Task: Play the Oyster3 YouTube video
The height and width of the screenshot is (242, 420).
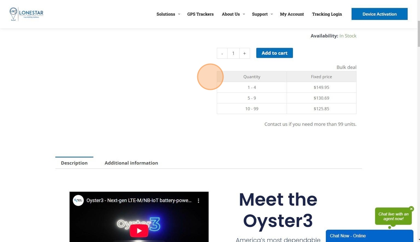Action: [x=139, y=231]
